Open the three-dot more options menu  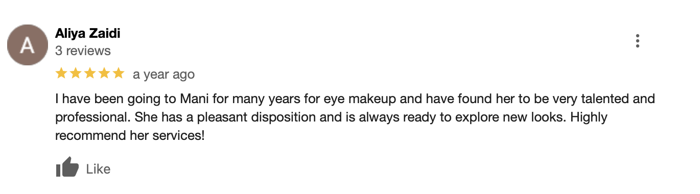[637, 41]
